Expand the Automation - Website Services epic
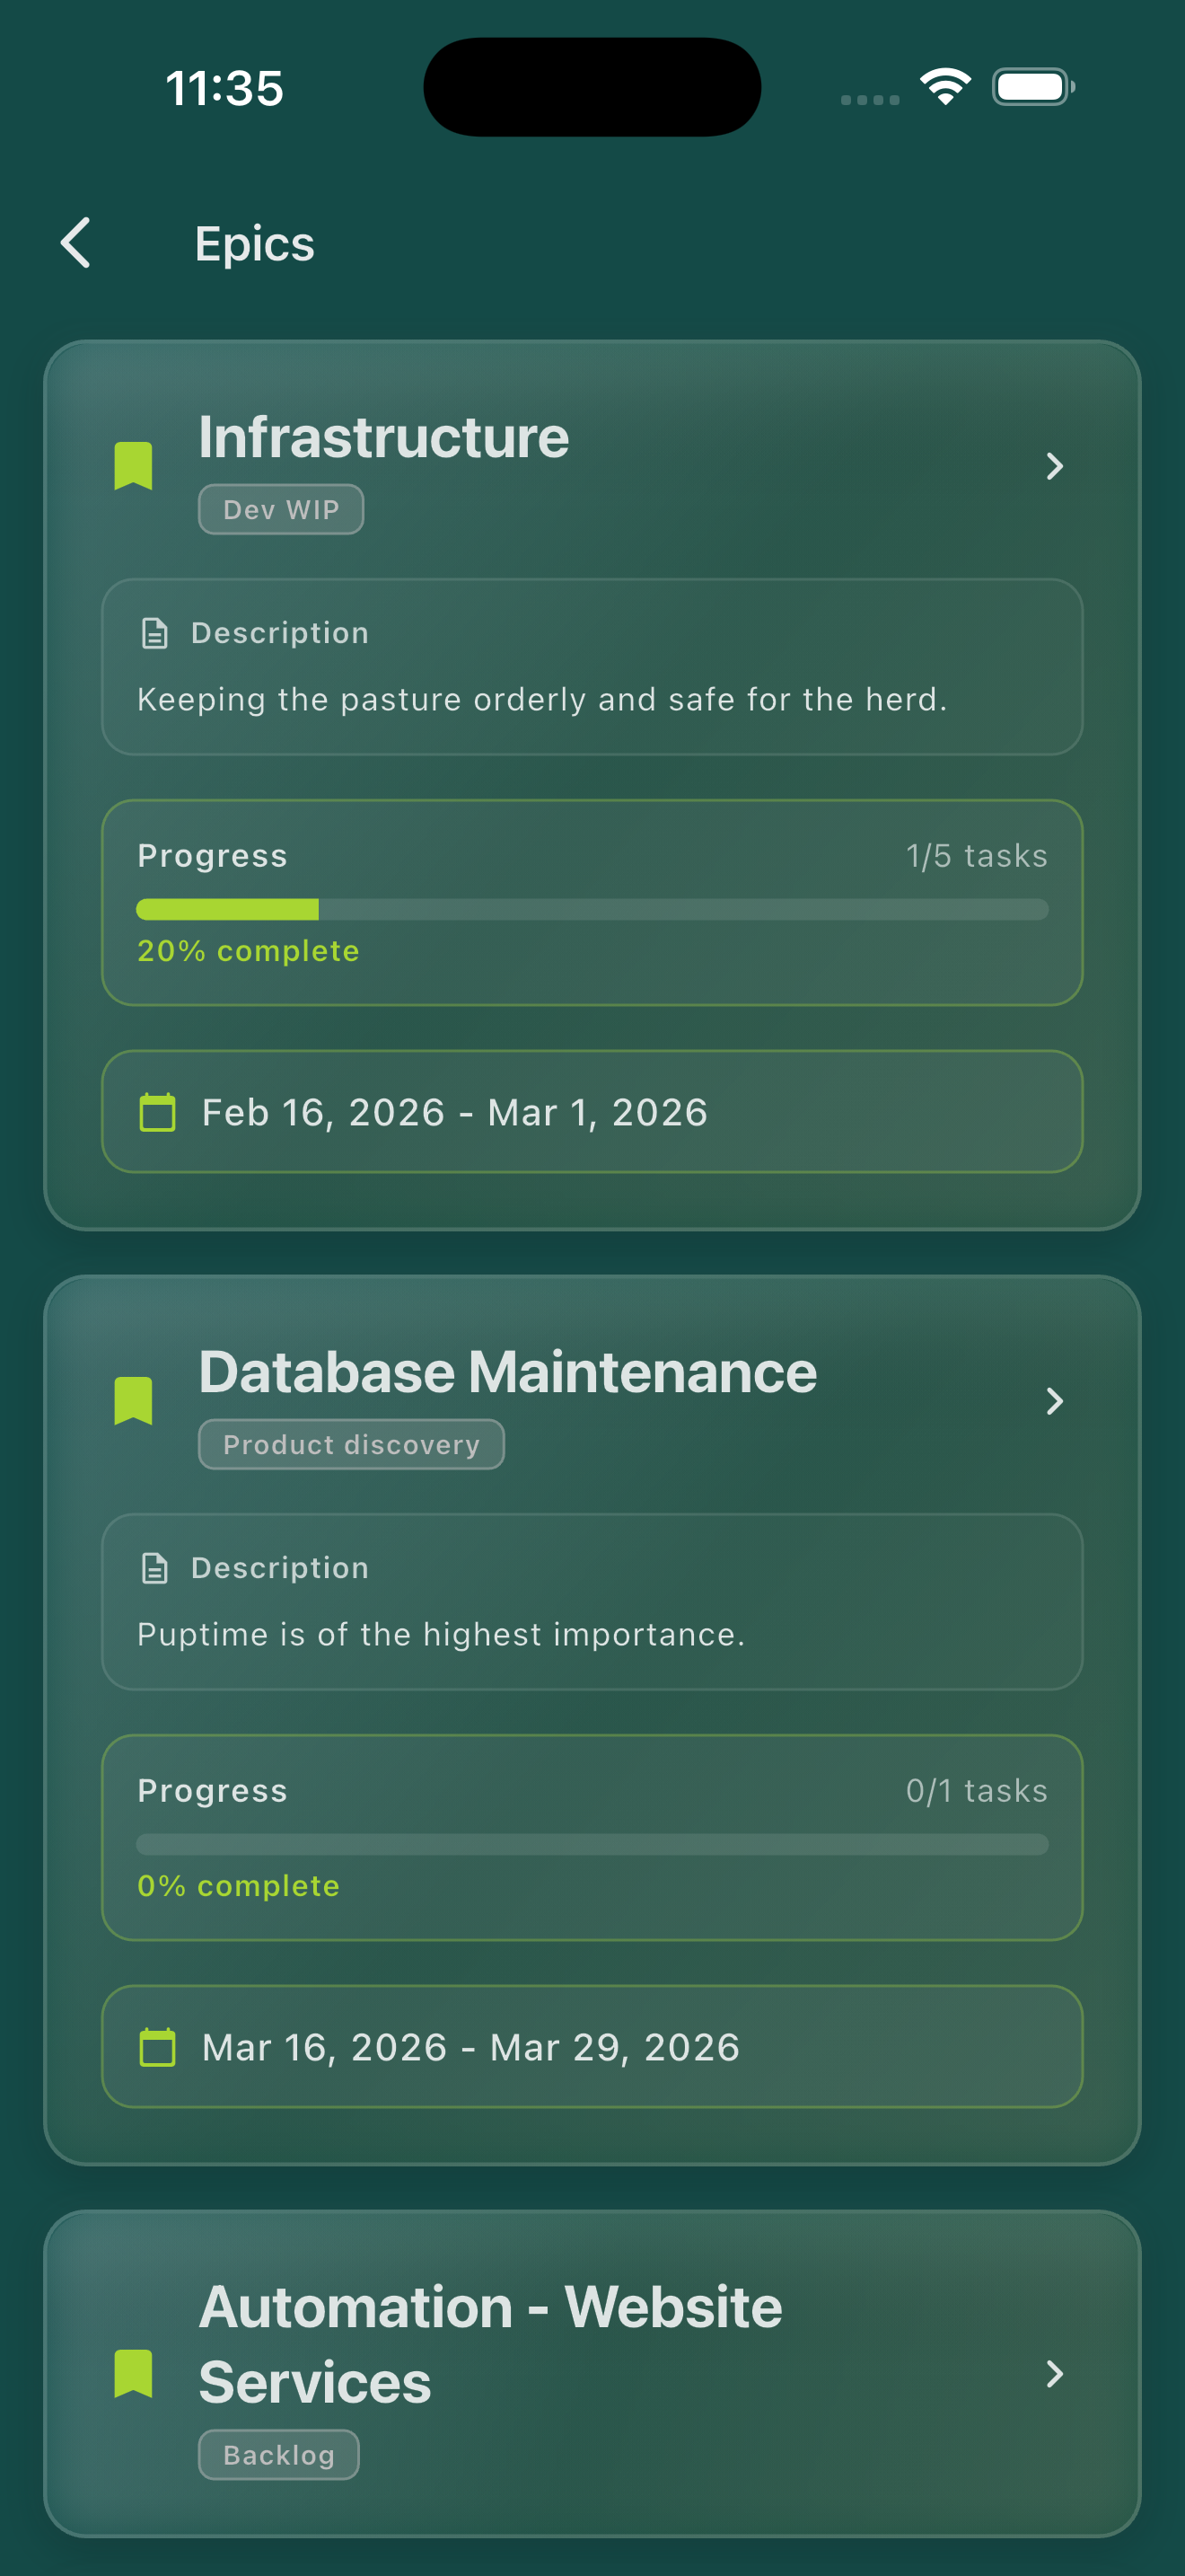 [x=1054, y=2376]
